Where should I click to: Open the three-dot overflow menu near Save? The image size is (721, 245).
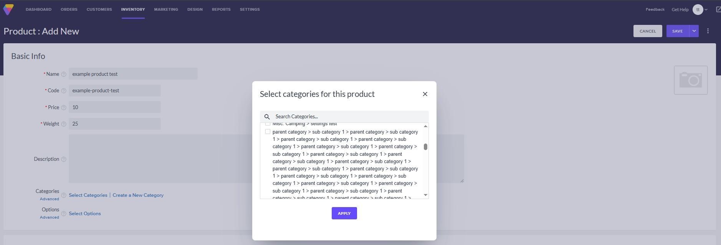click(708, 31)
